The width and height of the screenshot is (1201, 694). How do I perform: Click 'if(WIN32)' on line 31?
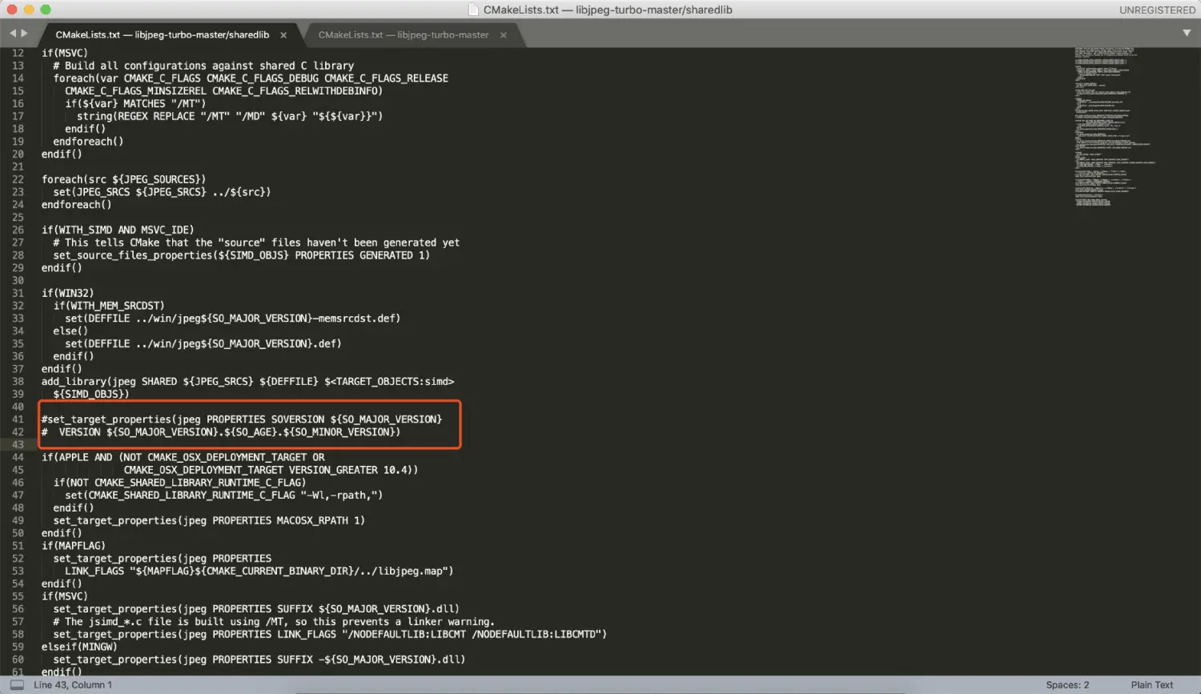click(68, 293)
